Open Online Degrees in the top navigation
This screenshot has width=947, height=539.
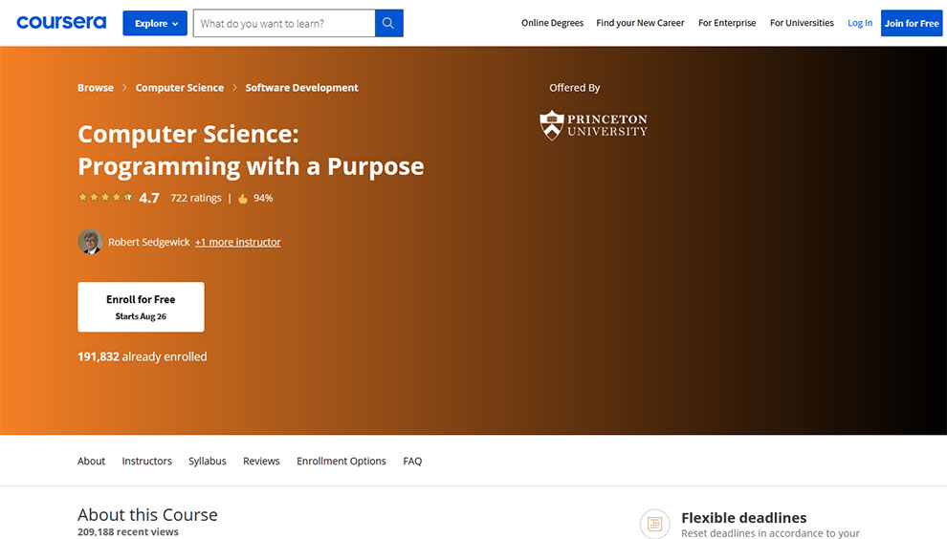(x=552, y=23)
